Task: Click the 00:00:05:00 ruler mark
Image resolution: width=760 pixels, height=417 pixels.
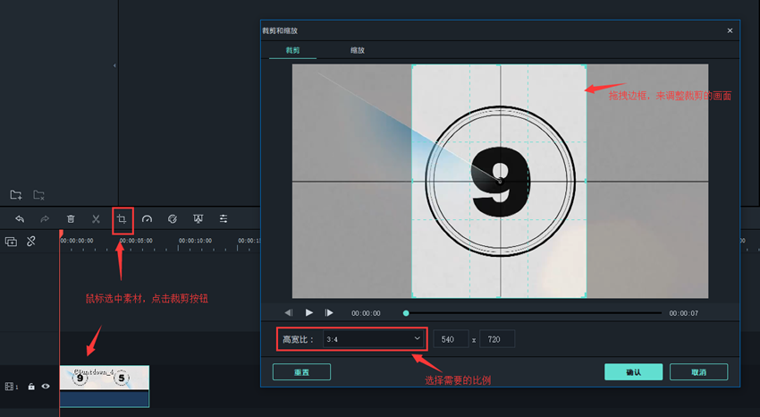Action: [x=136, y=241]
